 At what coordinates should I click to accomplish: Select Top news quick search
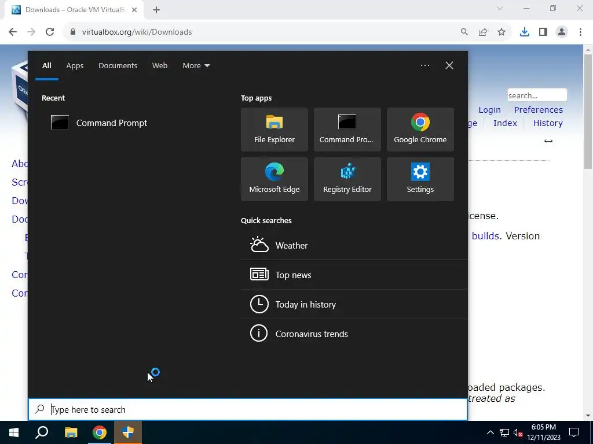click(354, 275)
